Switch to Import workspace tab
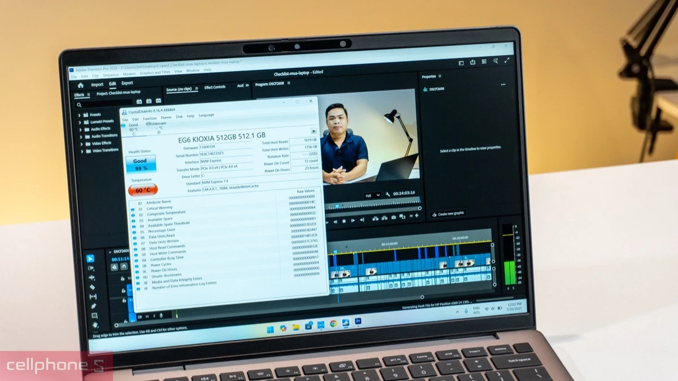 pyautogui.click(x=97, y=85)
